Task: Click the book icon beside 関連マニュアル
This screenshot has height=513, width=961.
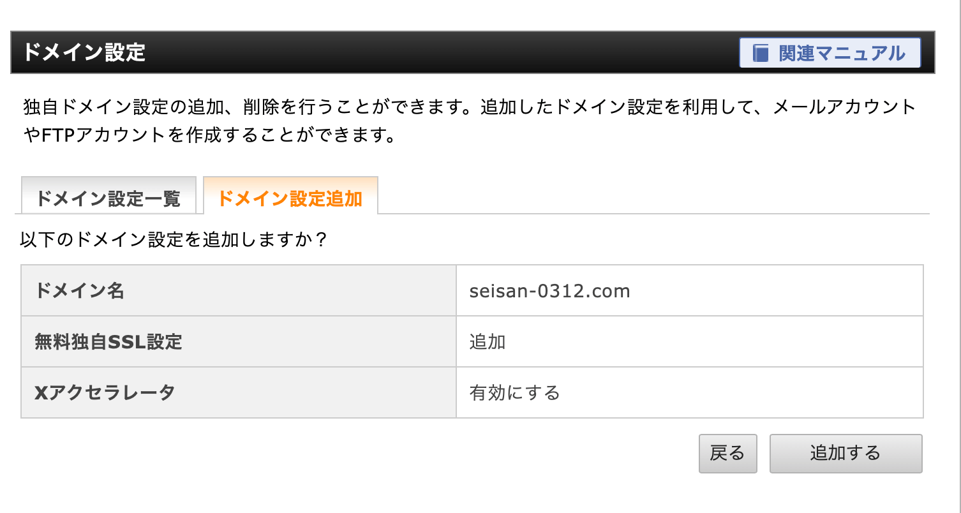Action: point(761,53)
